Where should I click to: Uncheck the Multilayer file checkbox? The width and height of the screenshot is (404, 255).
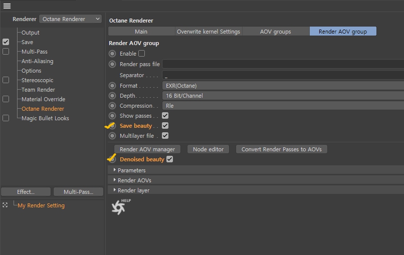pos(165,135)
